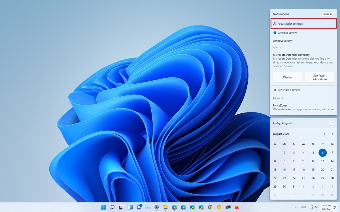340x212 pixels.
Task: Open Task View
Action: 120,207
